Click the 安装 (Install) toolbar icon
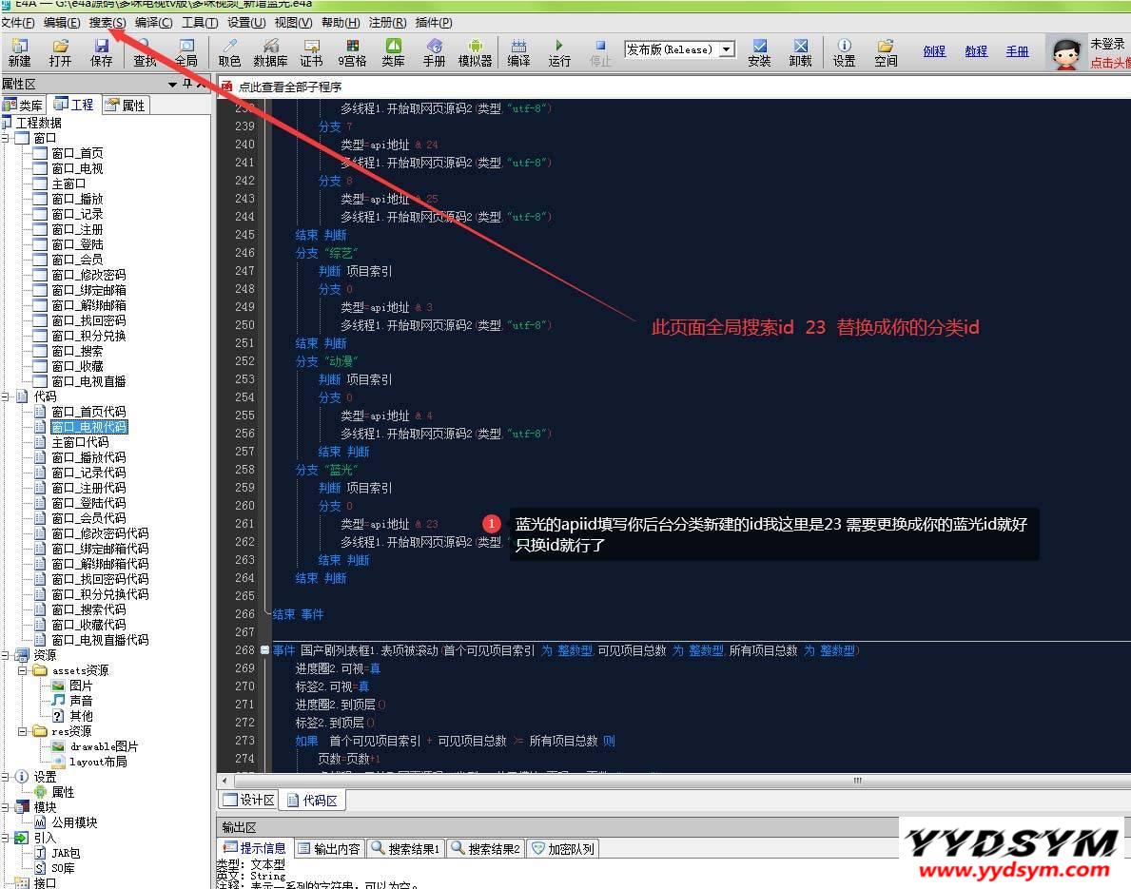This screenshot has height=889, width=1131. click(x=759, y=52)
